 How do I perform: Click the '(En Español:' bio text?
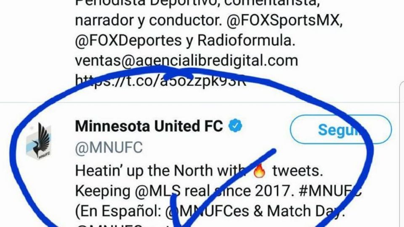pos(118,211)
